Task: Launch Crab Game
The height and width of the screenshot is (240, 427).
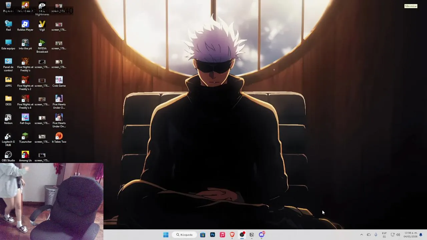Action: point(59,82)
